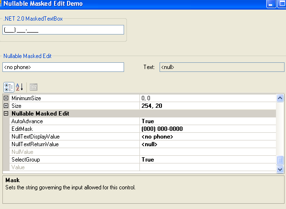Viewport: 286px width, 209px height.
Task: Click the scrollbar up arrow
Action: (x=280, y=98)
